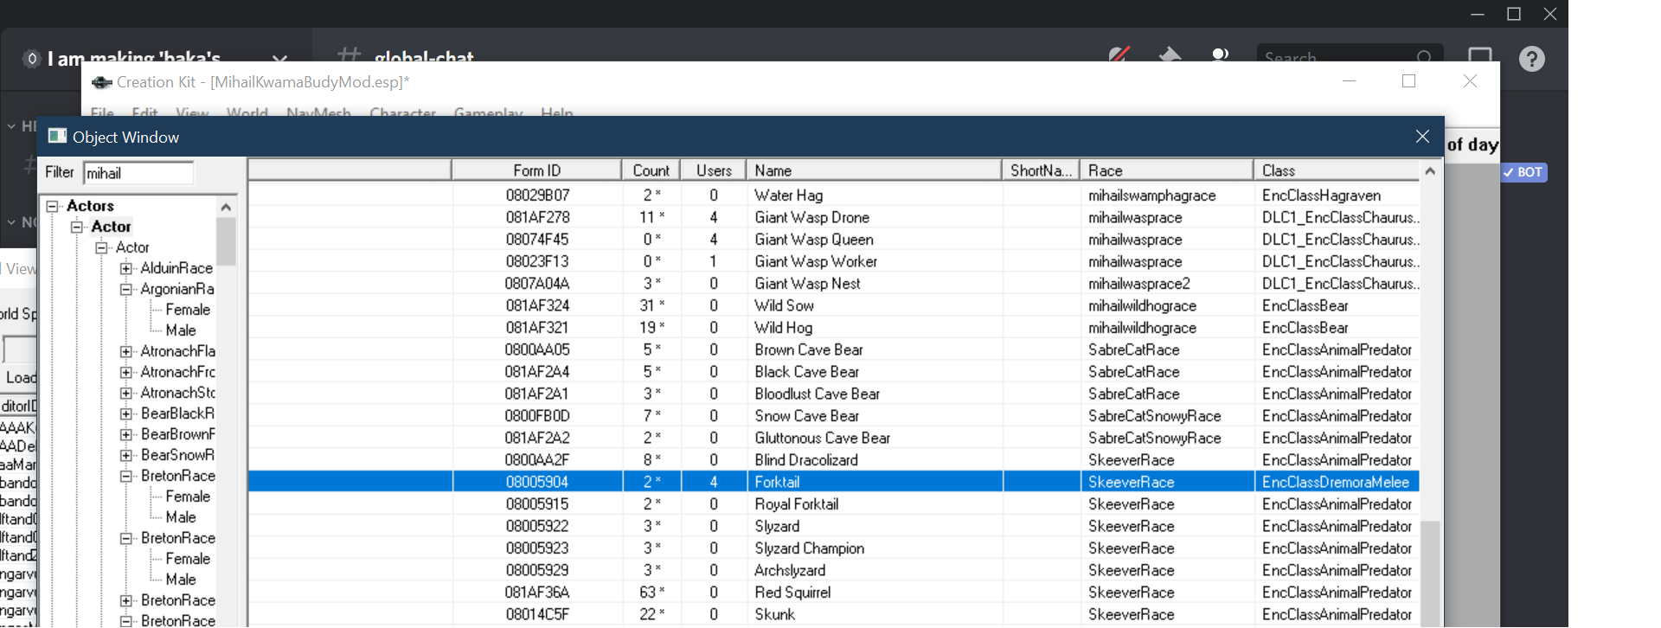The image size is (1661, 628).
Task: Select the Red Squirrel row
Action: click(834, 593)
